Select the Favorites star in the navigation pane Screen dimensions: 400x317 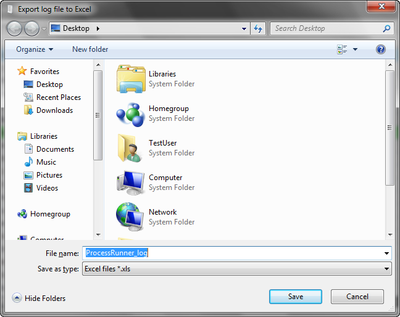coord(22,71)
